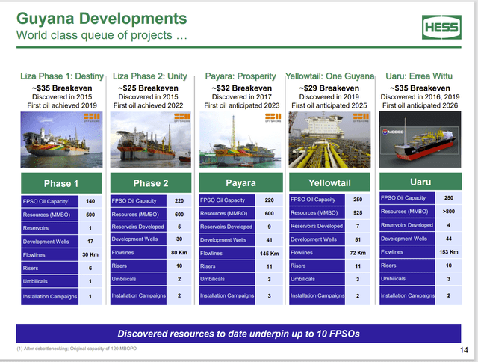
Task: Click the MODEC logo on Uaru image
Action: click(394, 132)
